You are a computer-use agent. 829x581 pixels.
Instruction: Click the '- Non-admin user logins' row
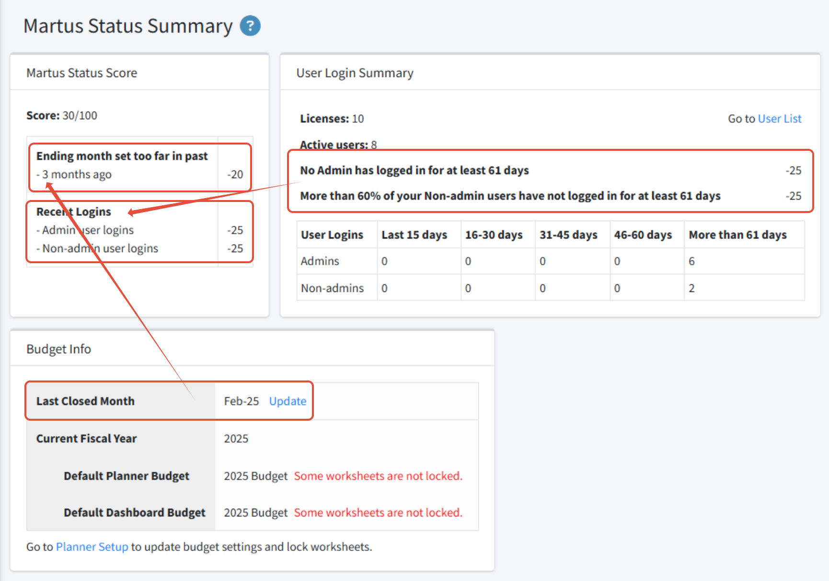click(x=97, y=248)
